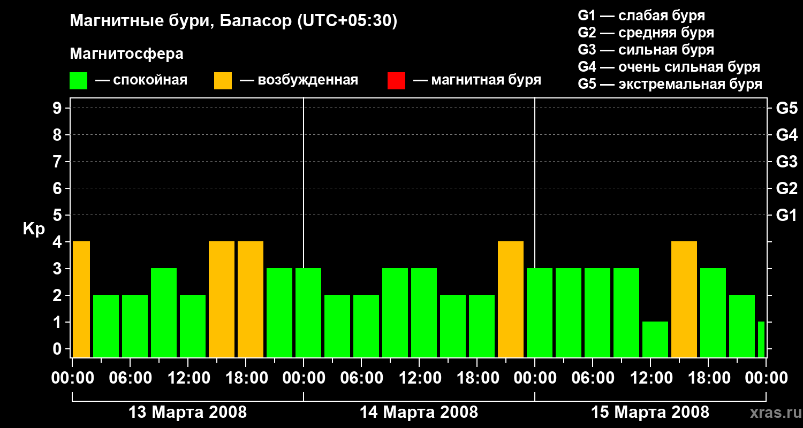
Task: Click the first orange bar on 13 Марта
Action: (x=81, y=300)
